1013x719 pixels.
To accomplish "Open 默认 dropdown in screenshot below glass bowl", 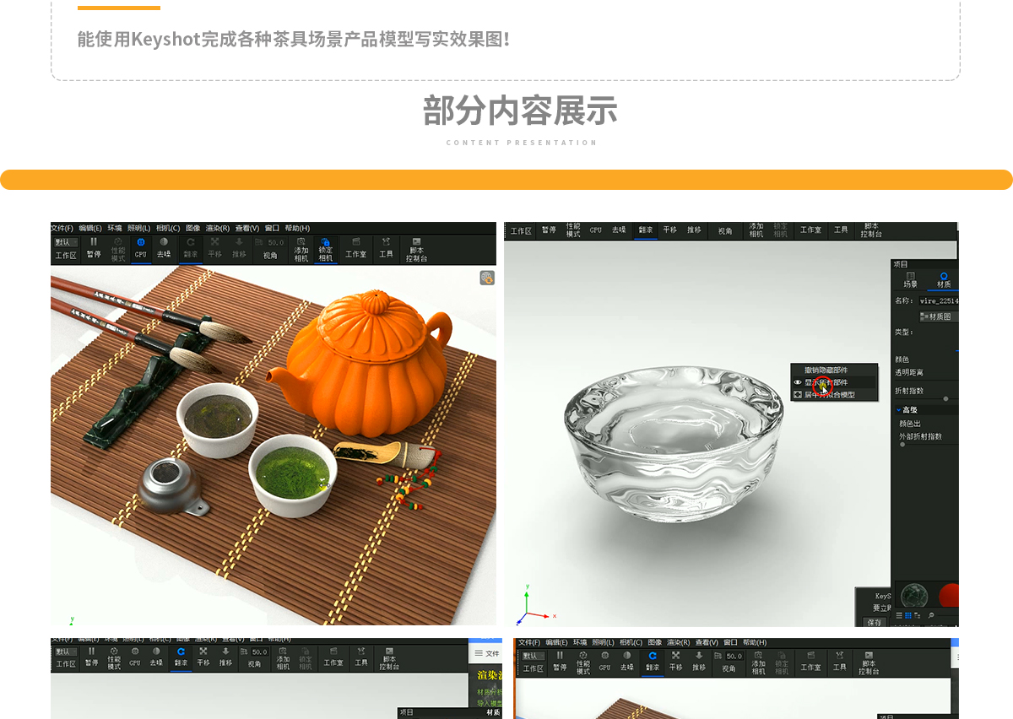I will pos(533,656).
